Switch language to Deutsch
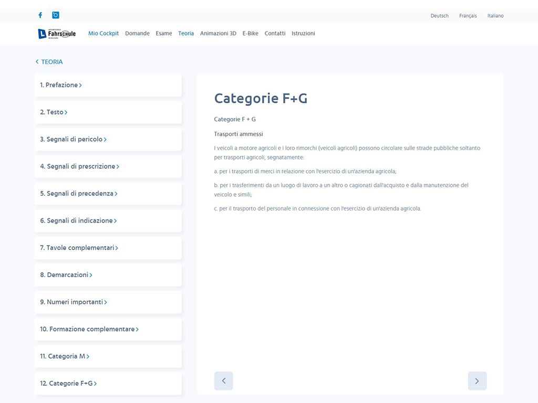Viewport: 538px width, 403px height. pos(439,16)
